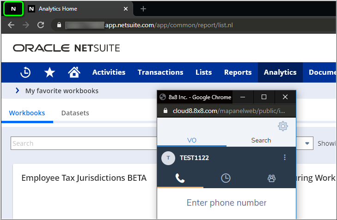This screenshot has height=220, width=337.
Task: Expand My favorite workbooks section
Action: 18,91
